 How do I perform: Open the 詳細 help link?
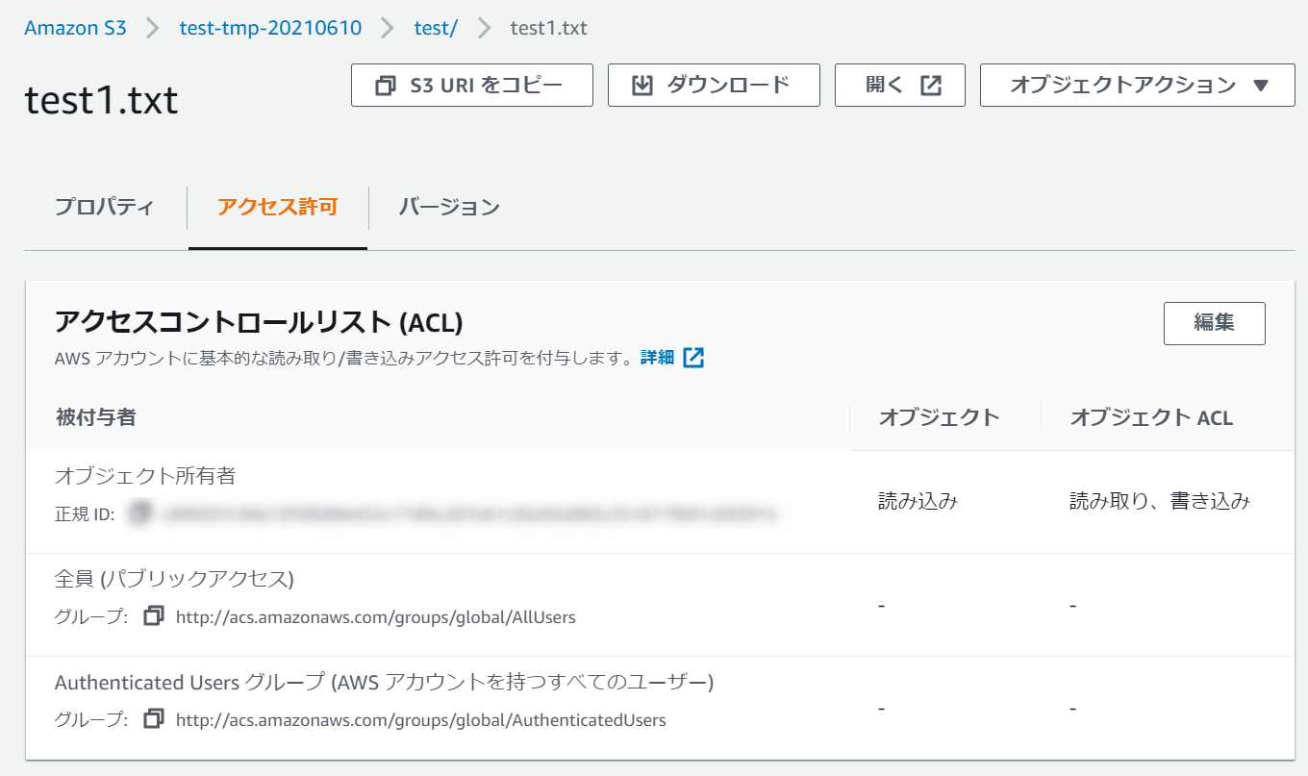click(x=658, y=358)
